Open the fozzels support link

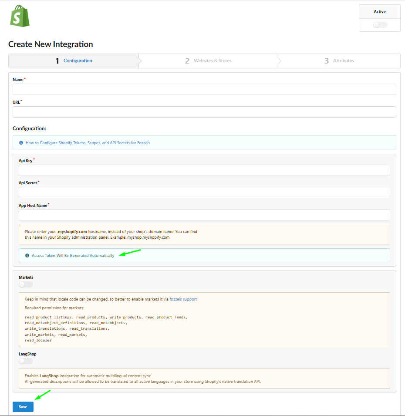183,299
